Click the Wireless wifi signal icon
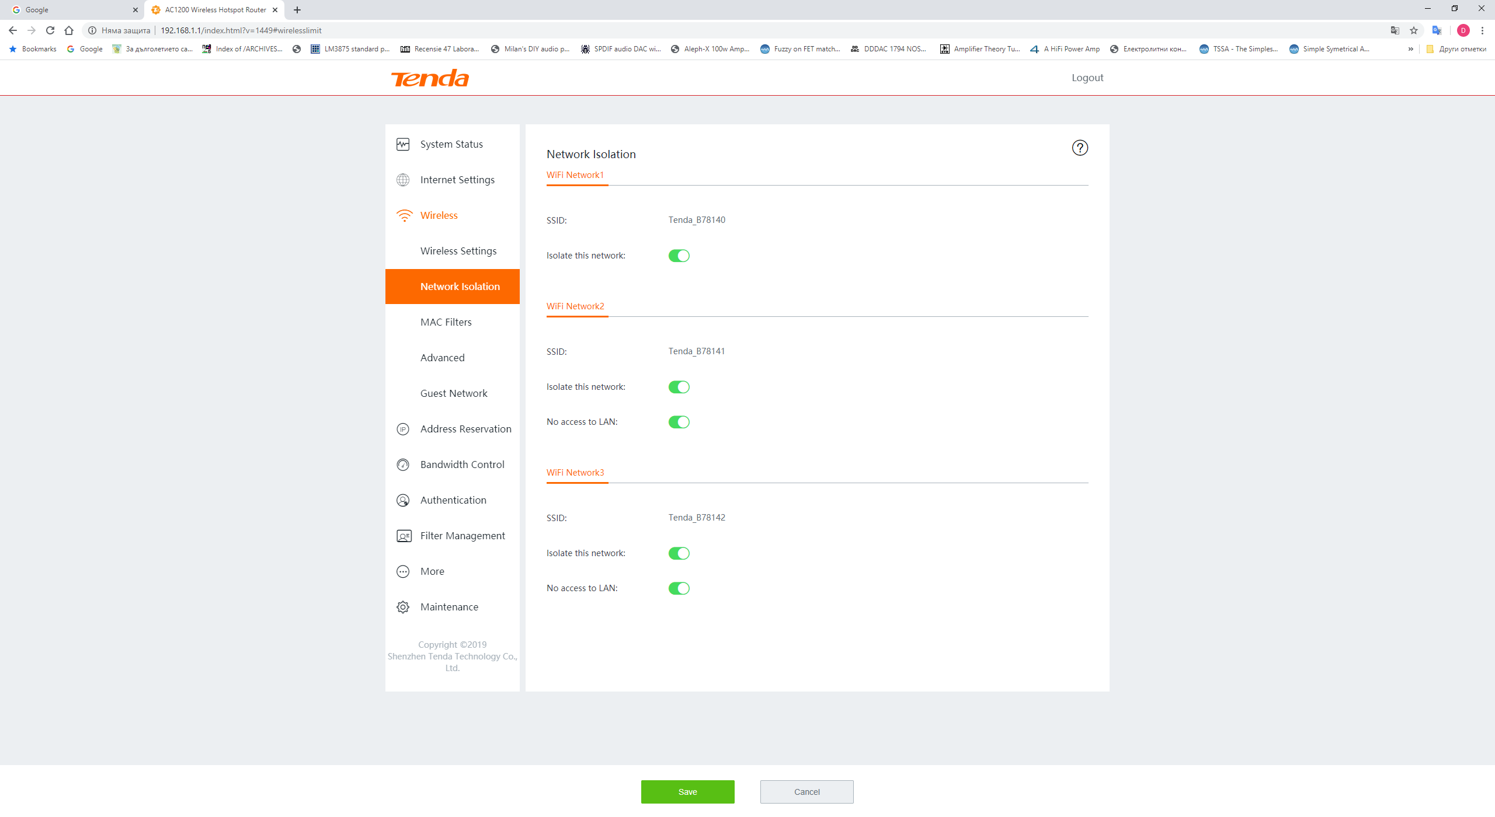Image resolution: width=1495 pixels, height=817 pixels. [404, 215]
